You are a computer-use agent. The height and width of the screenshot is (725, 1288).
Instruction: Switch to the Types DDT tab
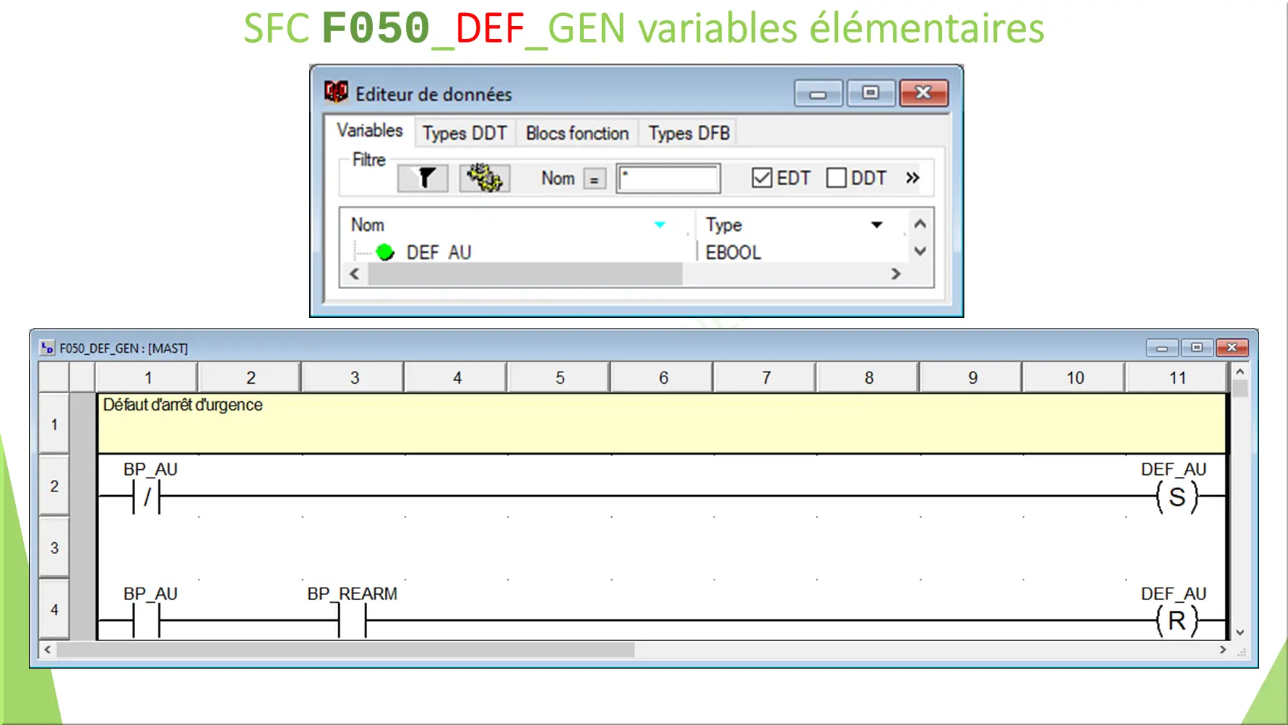coord(464,133)
